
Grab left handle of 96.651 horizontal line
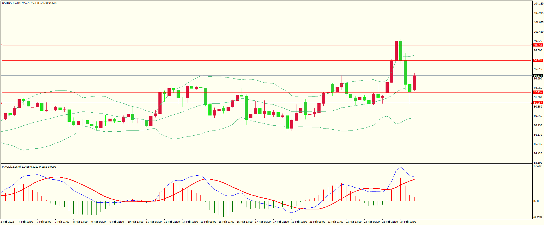click(x=1, y=60)
